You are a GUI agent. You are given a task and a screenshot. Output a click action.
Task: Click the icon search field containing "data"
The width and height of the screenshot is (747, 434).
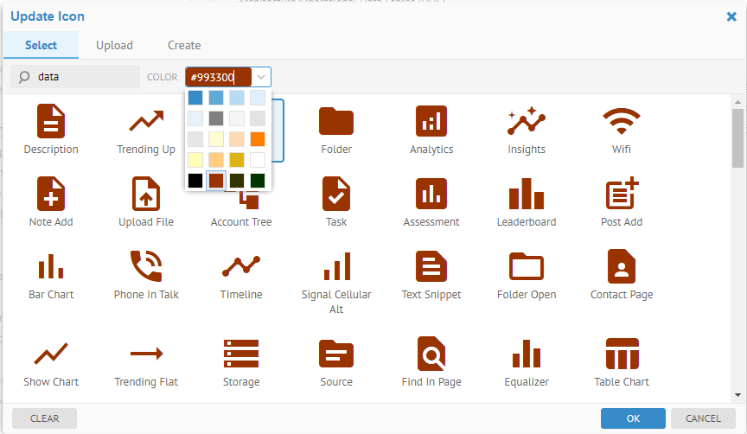pyautogui.click(x=85, y=77)
